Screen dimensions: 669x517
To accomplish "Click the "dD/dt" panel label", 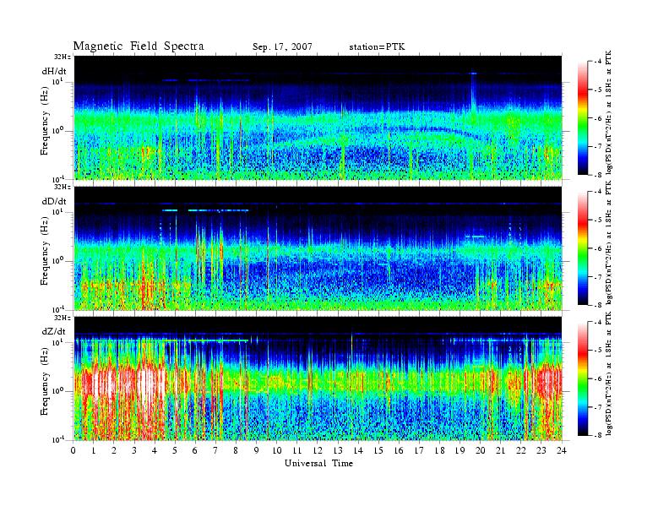I will (54, 201).
